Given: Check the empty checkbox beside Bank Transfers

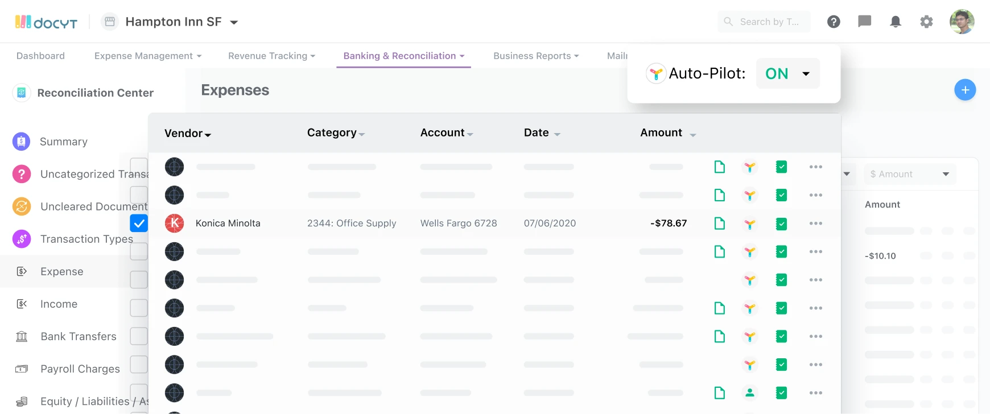Looking at the screenshot, I should click(139, 336).
